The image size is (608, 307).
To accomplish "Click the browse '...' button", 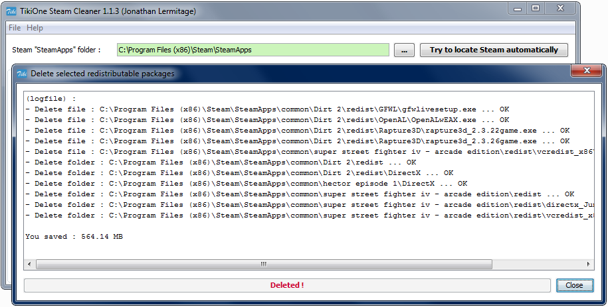I will pyautogui.click(x=404, y=50).
